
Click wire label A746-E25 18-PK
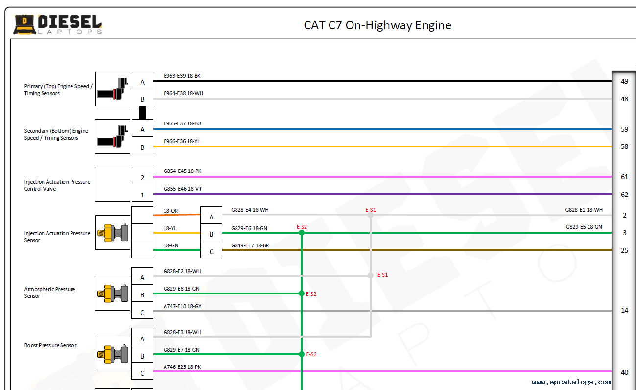tap(182, 367)
